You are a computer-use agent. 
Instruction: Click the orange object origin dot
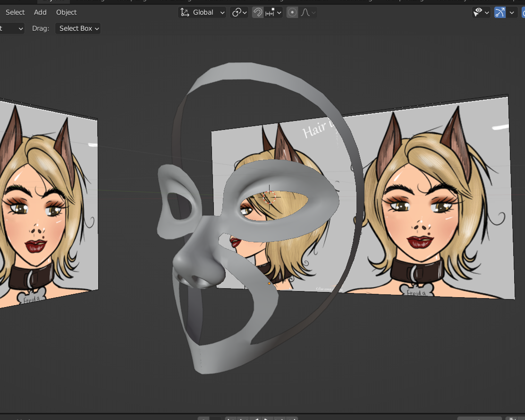tap(269, 283)
